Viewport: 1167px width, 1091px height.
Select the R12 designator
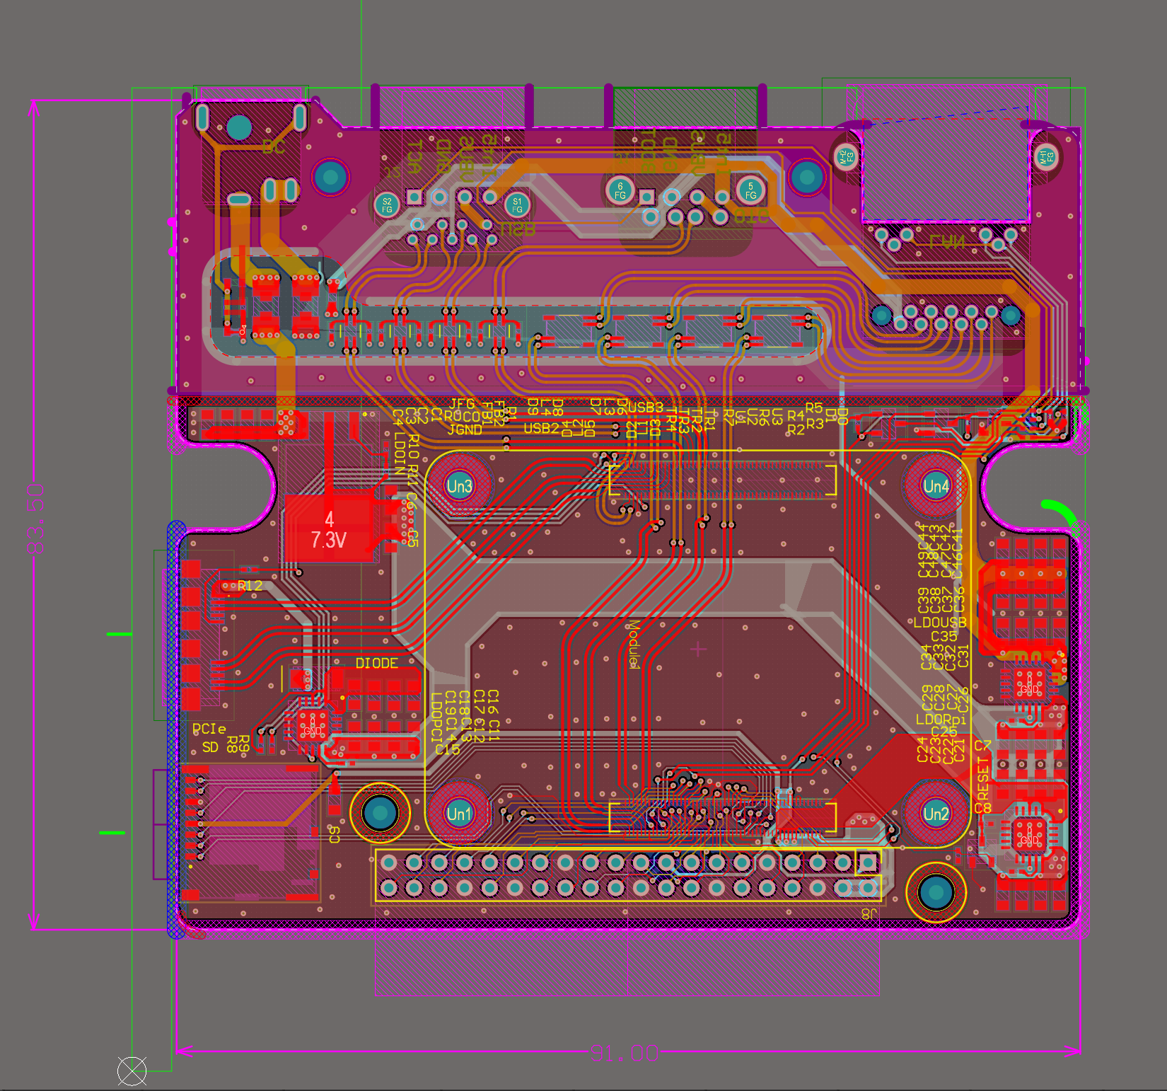click(250, 586)
